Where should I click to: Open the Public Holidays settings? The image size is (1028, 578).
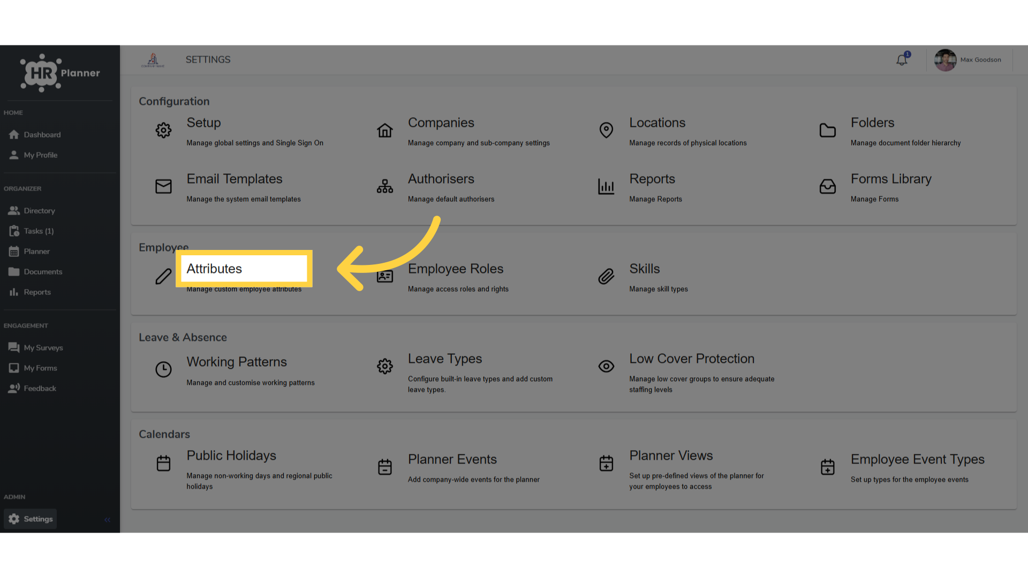point(231,455)
